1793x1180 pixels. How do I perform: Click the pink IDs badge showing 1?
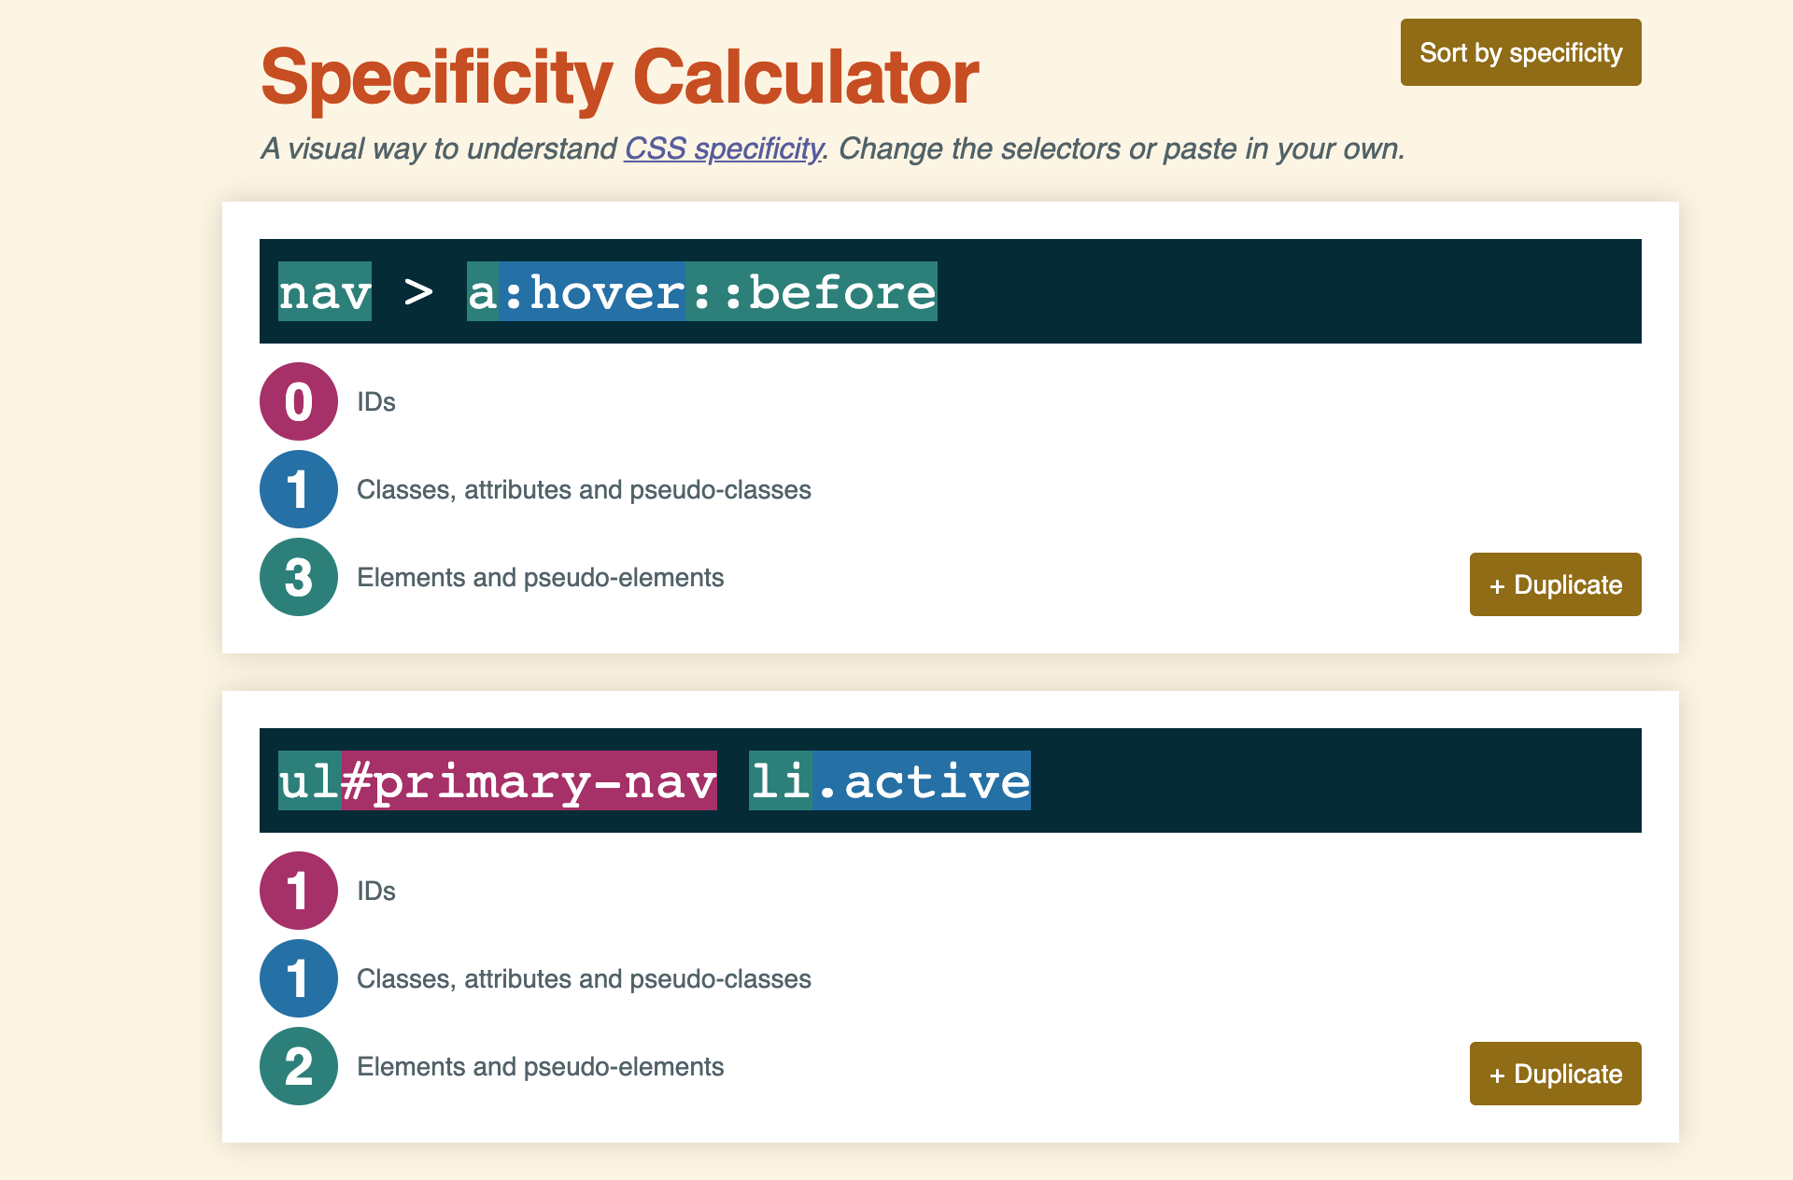coord(298,891)
